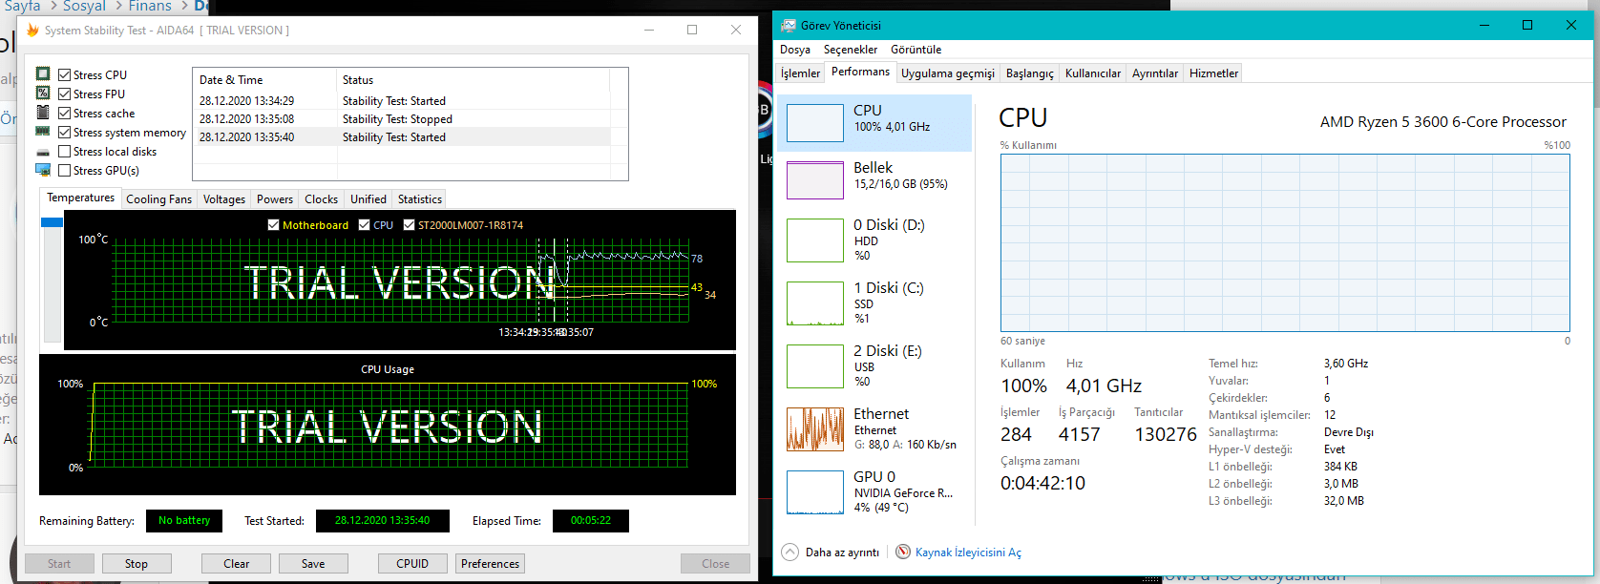Click the Status column header
The width and height of the screenshot is (1600, 584).
coord(474,80)
